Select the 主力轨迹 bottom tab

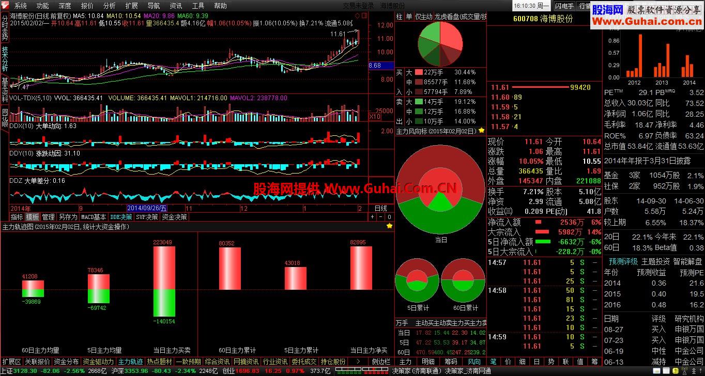(130, 362)
